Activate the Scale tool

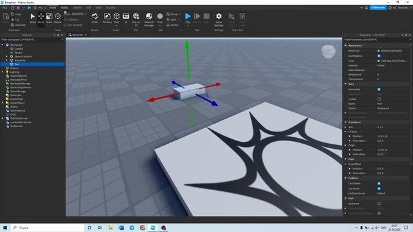pyautogui.click(x=49, y=18)
